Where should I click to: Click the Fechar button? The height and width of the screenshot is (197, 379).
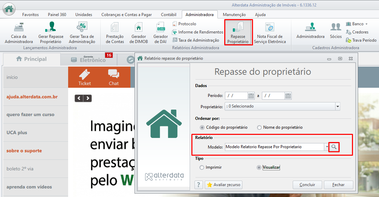pyautogui.click(x=338, y=185)
